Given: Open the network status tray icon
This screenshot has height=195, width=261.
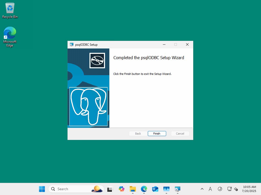Looking at the screenshot, I should click(x=230, y=189).
